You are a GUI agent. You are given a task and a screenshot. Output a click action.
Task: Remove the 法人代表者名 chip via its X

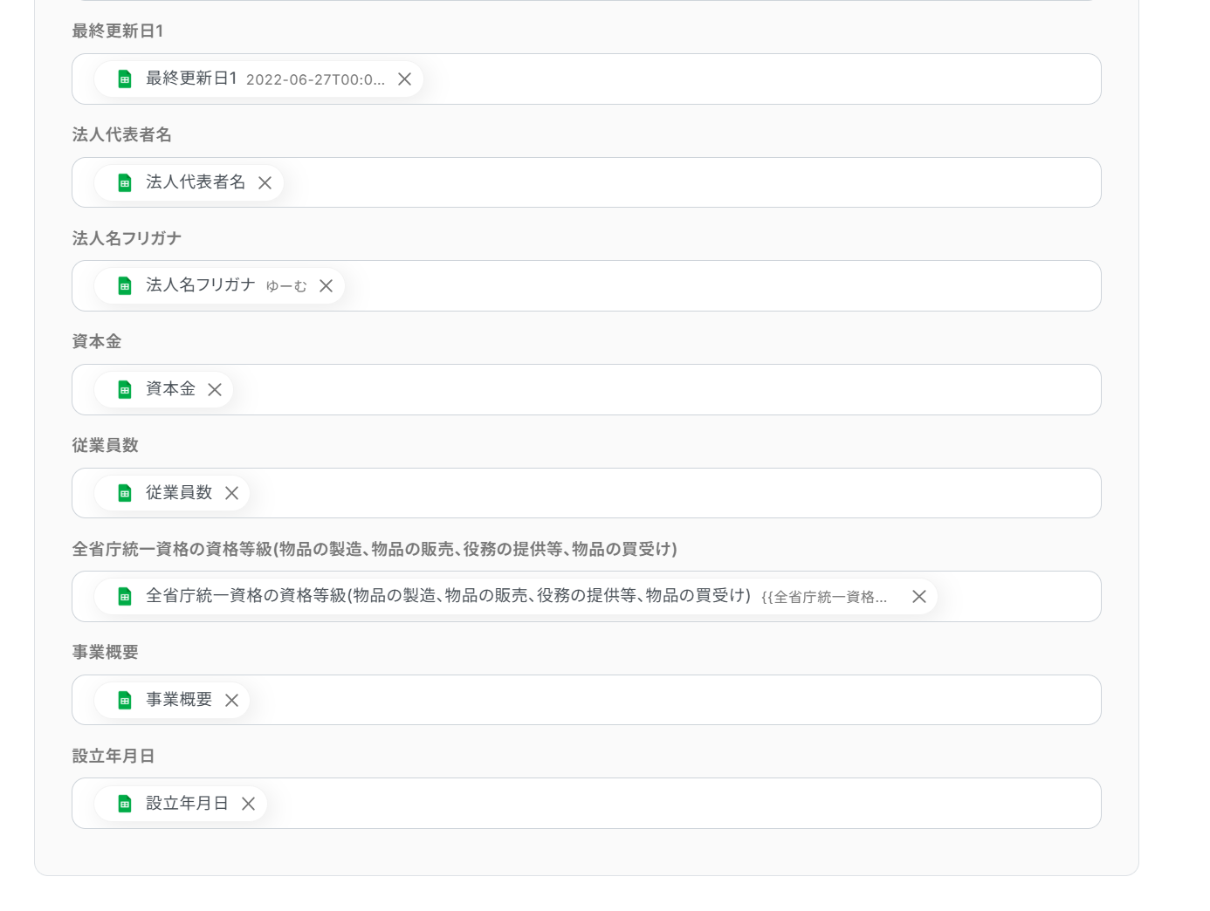[265, 183]
